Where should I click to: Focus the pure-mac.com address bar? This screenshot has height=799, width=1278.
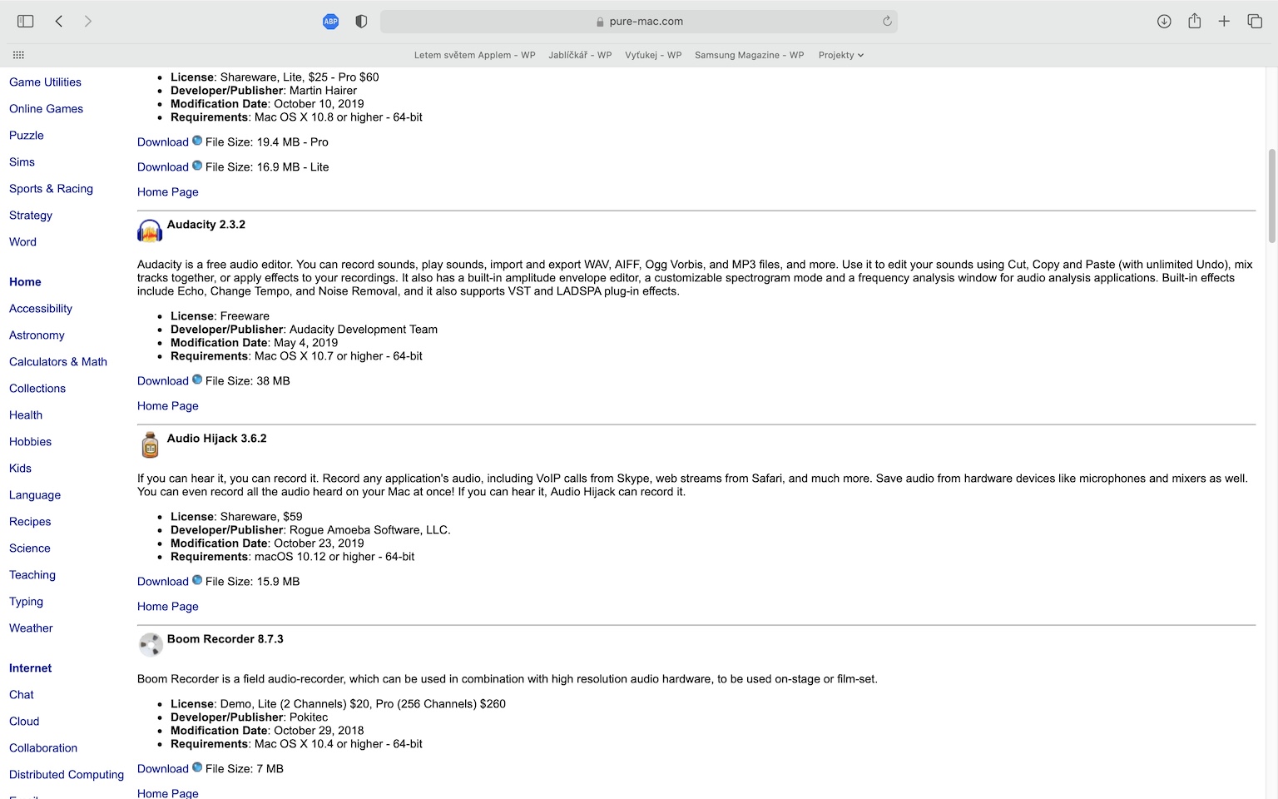[638, 22]
